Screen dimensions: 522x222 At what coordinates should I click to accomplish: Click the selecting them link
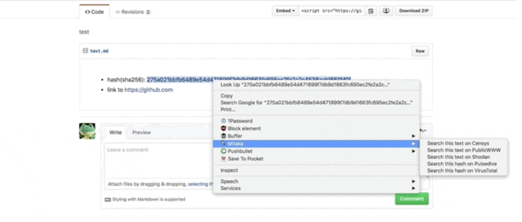[201, 184]
